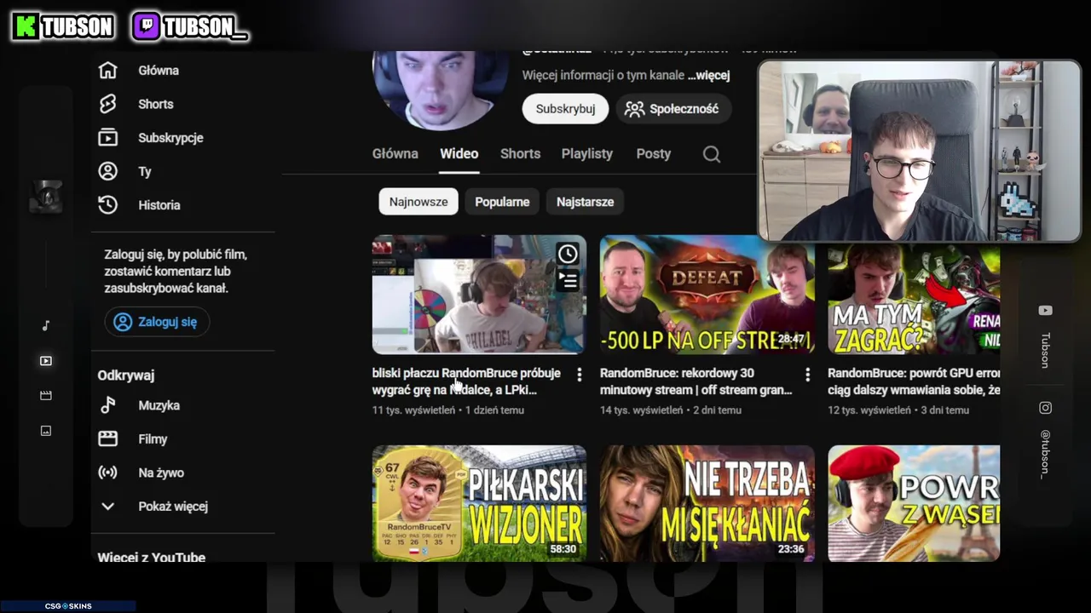
Task: Click the channel search magnifier icon
Action: tap(712, 154)
